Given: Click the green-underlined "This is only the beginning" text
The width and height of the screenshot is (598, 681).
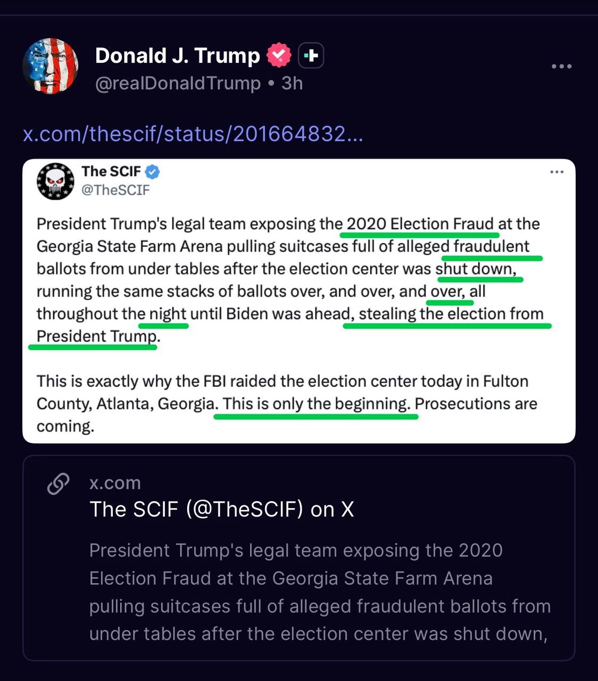Looking at the screenshot, I should (x=316, y=404).
